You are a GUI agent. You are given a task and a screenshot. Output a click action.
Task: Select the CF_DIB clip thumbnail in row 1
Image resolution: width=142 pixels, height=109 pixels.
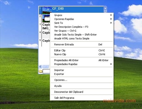point(47,10)
